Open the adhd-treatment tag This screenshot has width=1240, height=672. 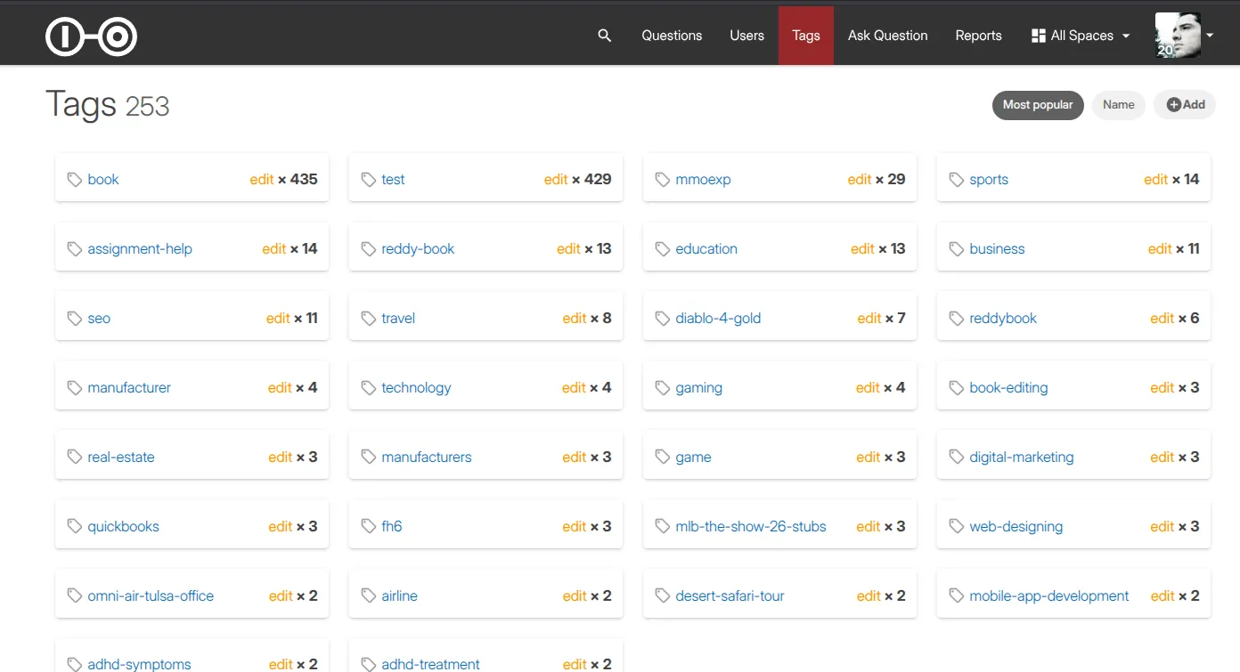[430, 664]
